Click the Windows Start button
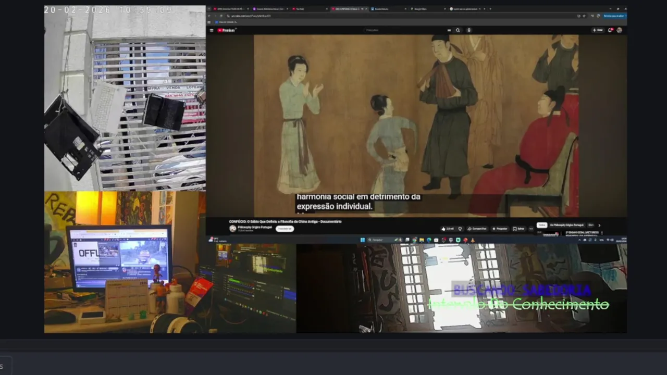The width and height of the screenshot is (667, 375). pos(363,240)
